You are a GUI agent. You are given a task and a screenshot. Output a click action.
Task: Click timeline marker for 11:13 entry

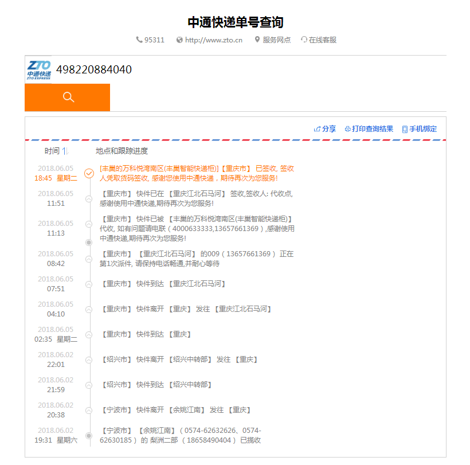(x=89, y=224)
